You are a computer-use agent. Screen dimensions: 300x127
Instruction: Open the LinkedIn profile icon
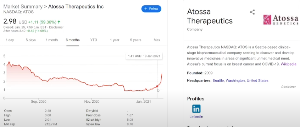coord(196,109)
